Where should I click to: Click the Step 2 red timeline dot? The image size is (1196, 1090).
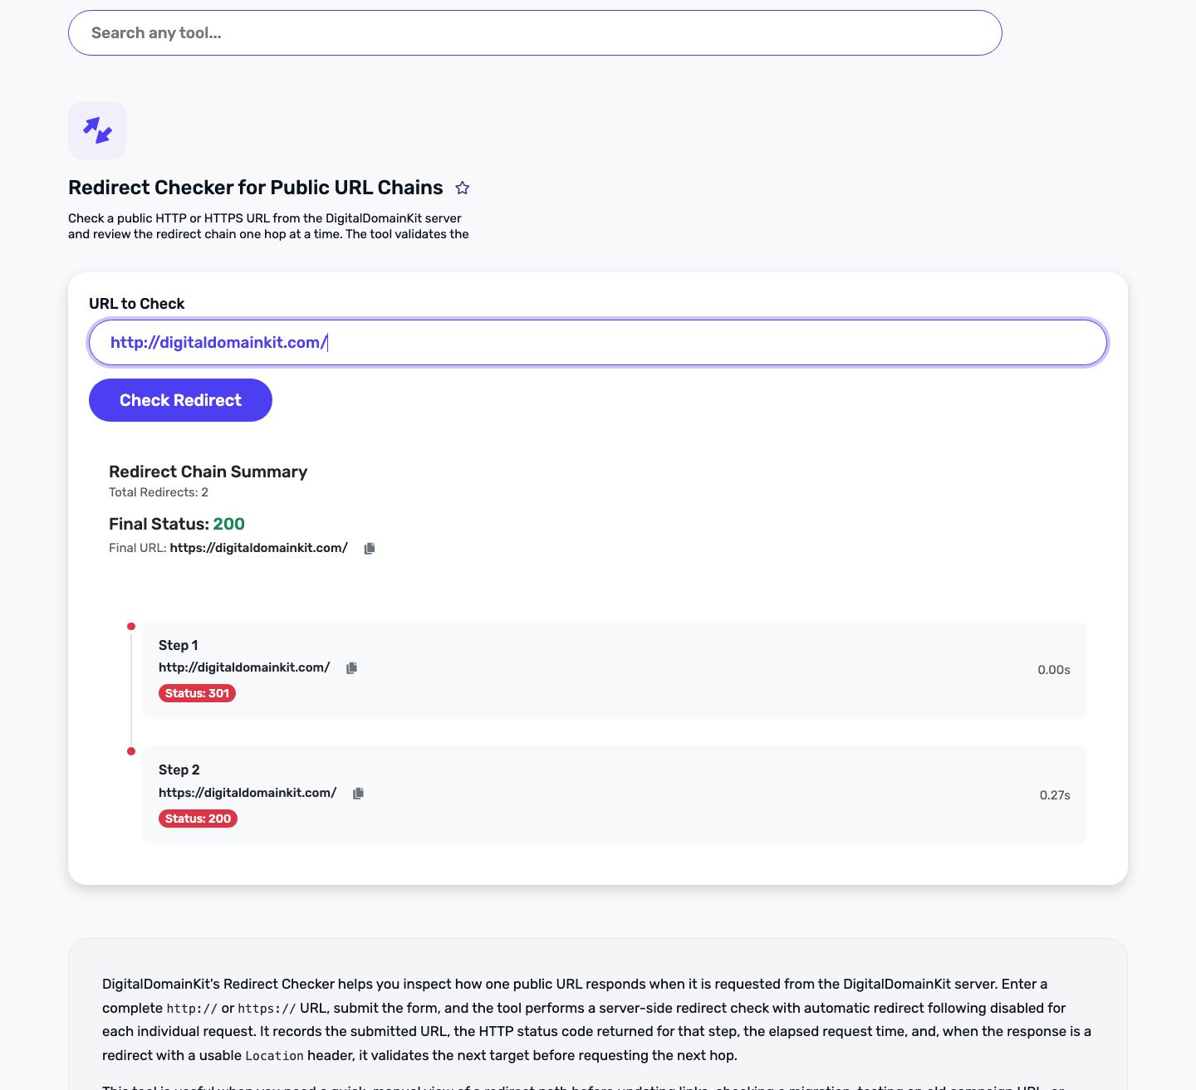[131, 751]
